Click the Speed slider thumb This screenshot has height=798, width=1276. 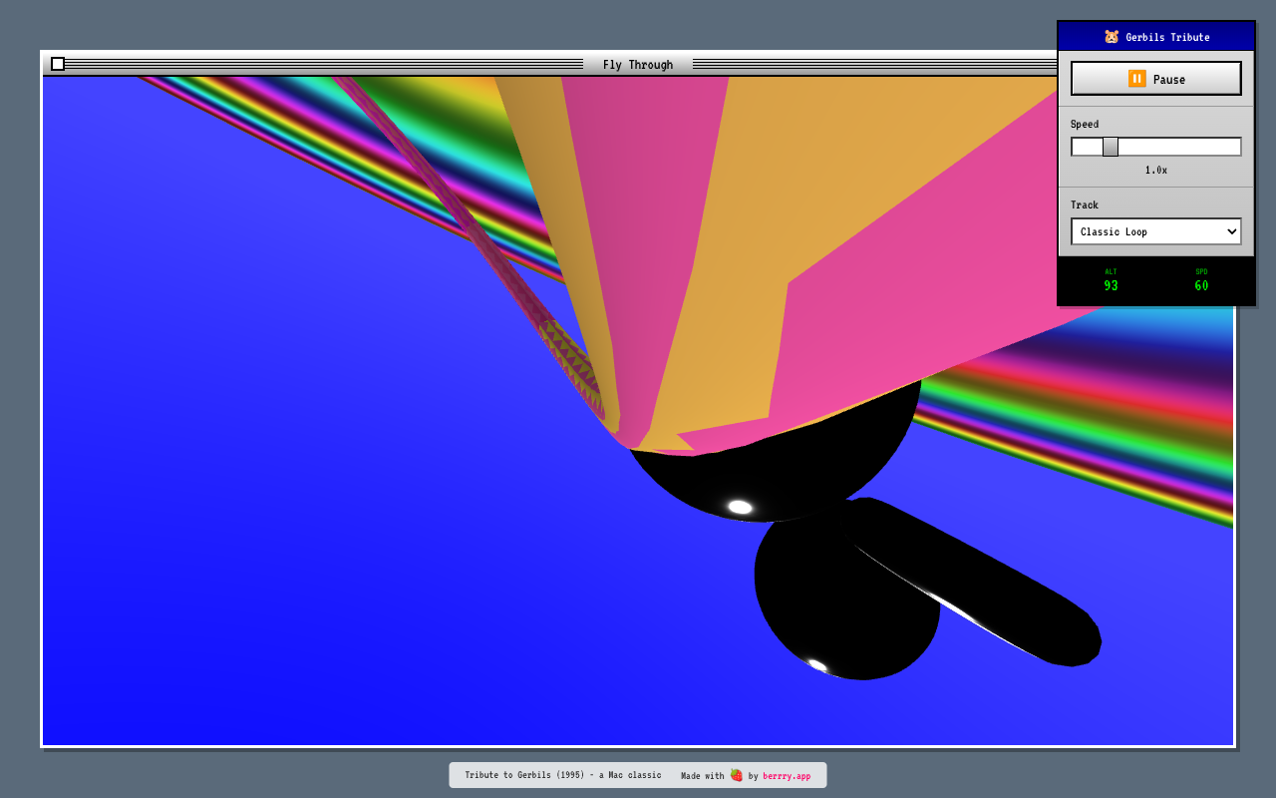click(1111, 147)
